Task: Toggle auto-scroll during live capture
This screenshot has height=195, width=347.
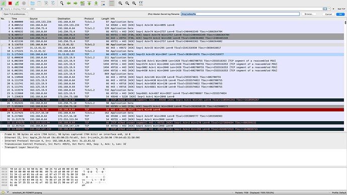Action: 103,3
